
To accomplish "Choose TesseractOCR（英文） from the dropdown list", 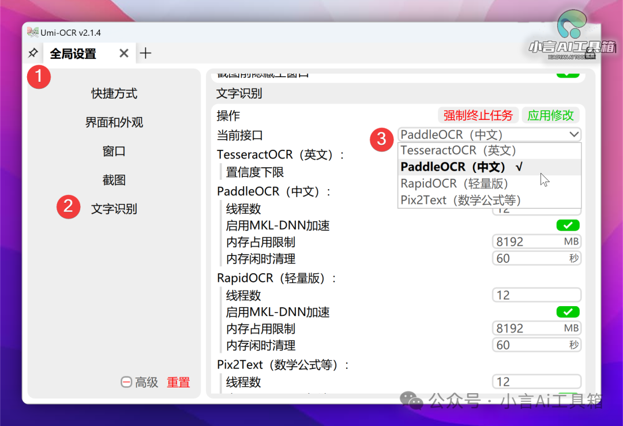I will click(x=490, y=150).
